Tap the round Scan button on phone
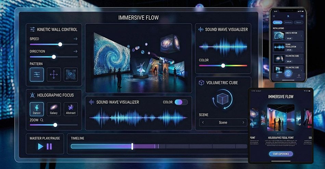Image resolution: width=325 pixels, height=169 pixels. (288, 74)
